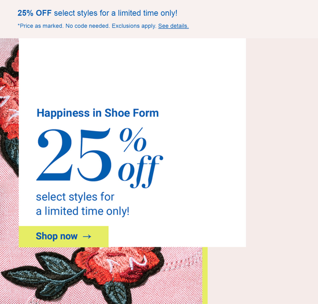Viewport: 318px width, 304px height.
Task: Click the Exclusions apply text
Action: pos(134,26)
